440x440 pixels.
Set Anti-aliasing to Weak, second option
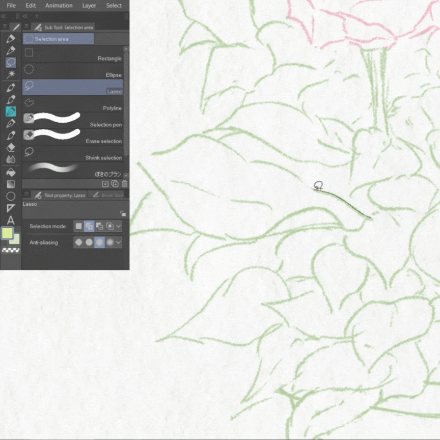pyautogui.click(x=89, y=242)
